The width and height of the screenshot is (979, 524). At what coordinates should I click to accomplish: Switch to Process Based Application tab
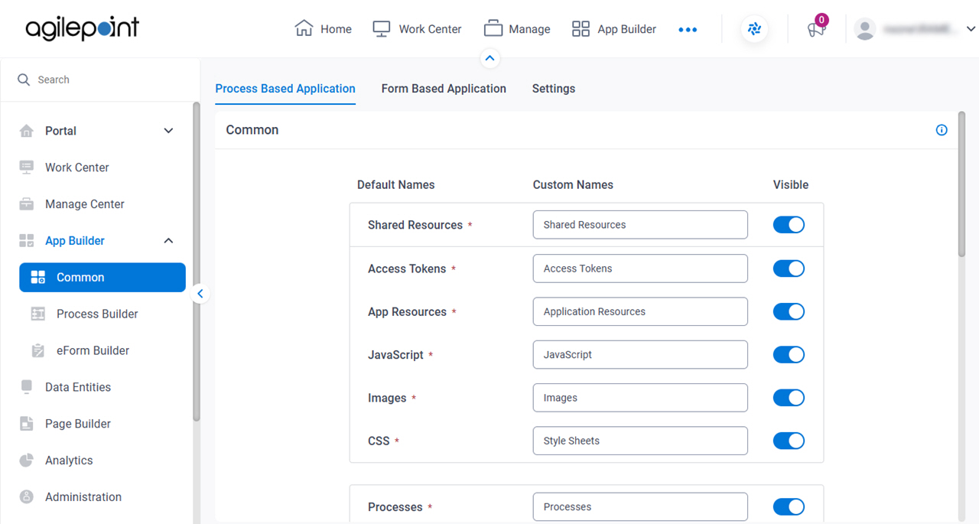click(285, 89)
